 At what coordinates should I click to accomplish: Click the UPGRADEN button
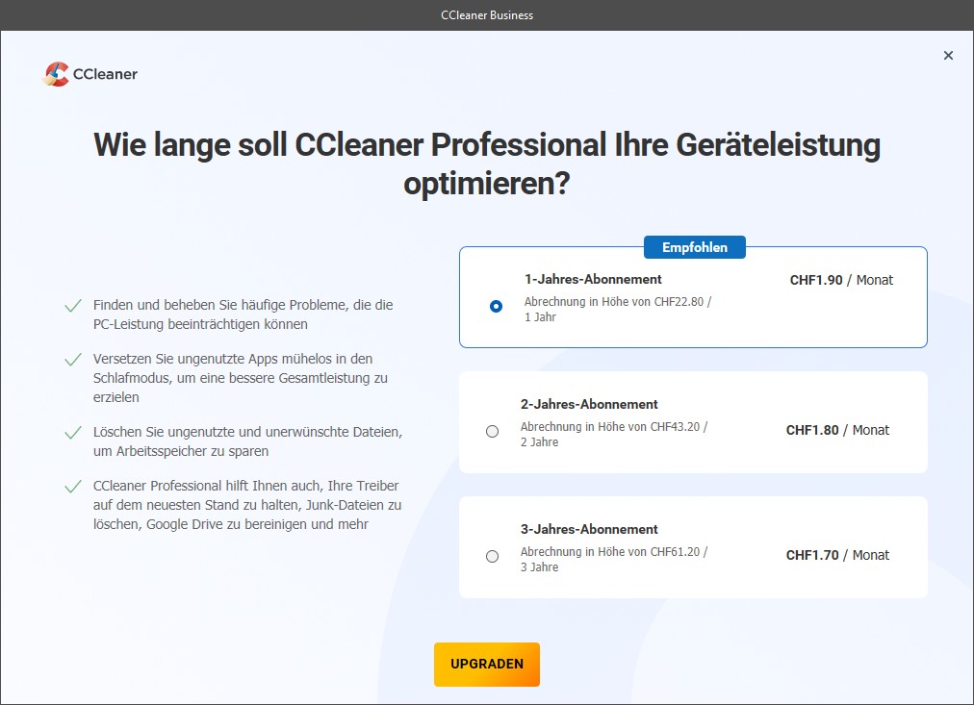click(x=487, y=664)
